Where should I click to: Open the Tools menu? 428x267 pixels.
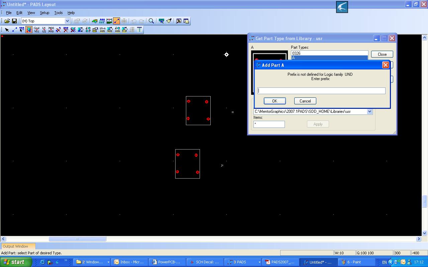pyautogui.click(x=59, y=13)
